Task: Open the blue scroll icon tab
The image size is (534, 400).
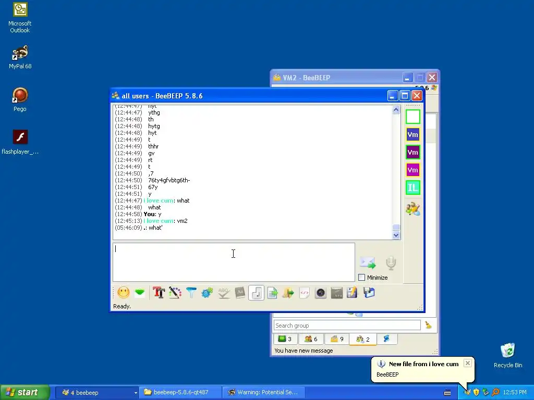Action: [x=386, y=339]
